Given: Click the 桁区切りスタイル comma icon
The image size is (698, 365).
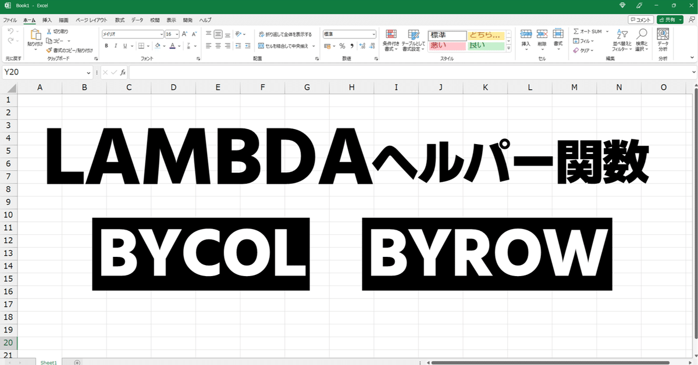Looking at the screenshot, I should [351, 45].
